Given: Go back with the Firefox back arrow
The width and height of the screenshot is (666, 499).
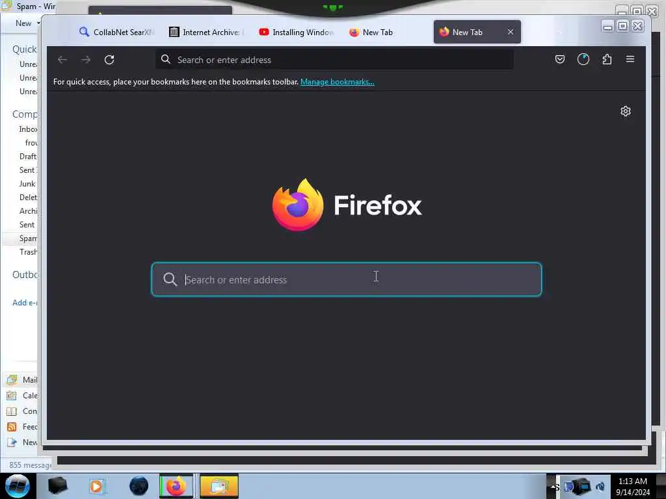Looking at the screenshot, I should (x=62, y=60).
